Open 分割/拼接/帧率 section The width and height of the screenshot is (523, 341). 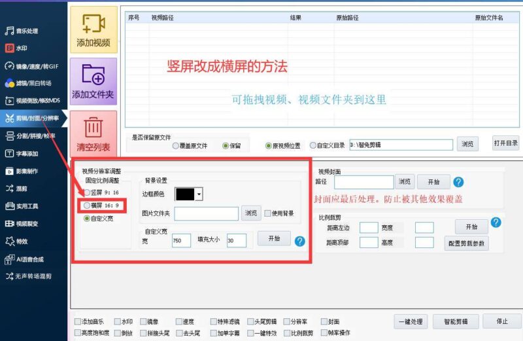pyautogui.click(x=30, y=136)
